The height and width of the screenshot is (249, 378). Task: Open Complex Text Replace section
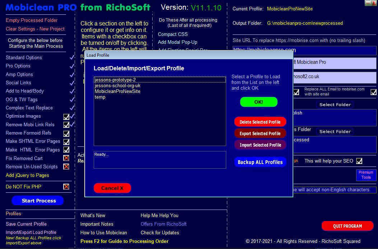click(29, 108)
